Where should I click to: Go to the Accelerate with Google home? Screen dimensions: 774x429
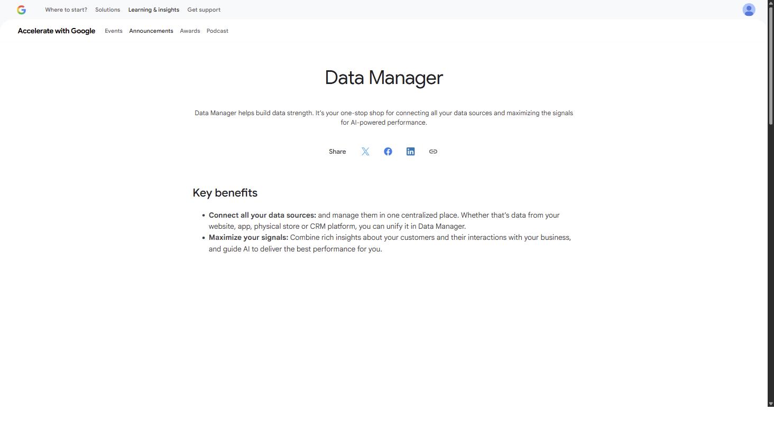57,31
